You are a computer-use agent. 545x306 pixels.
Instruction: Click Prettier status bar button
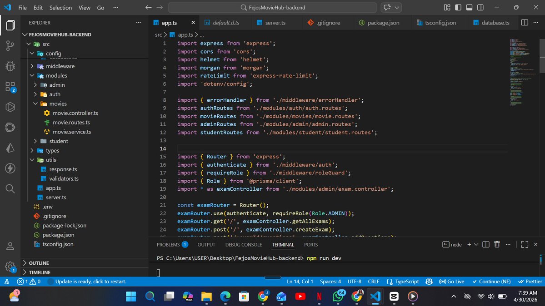(x=530, y=281)
